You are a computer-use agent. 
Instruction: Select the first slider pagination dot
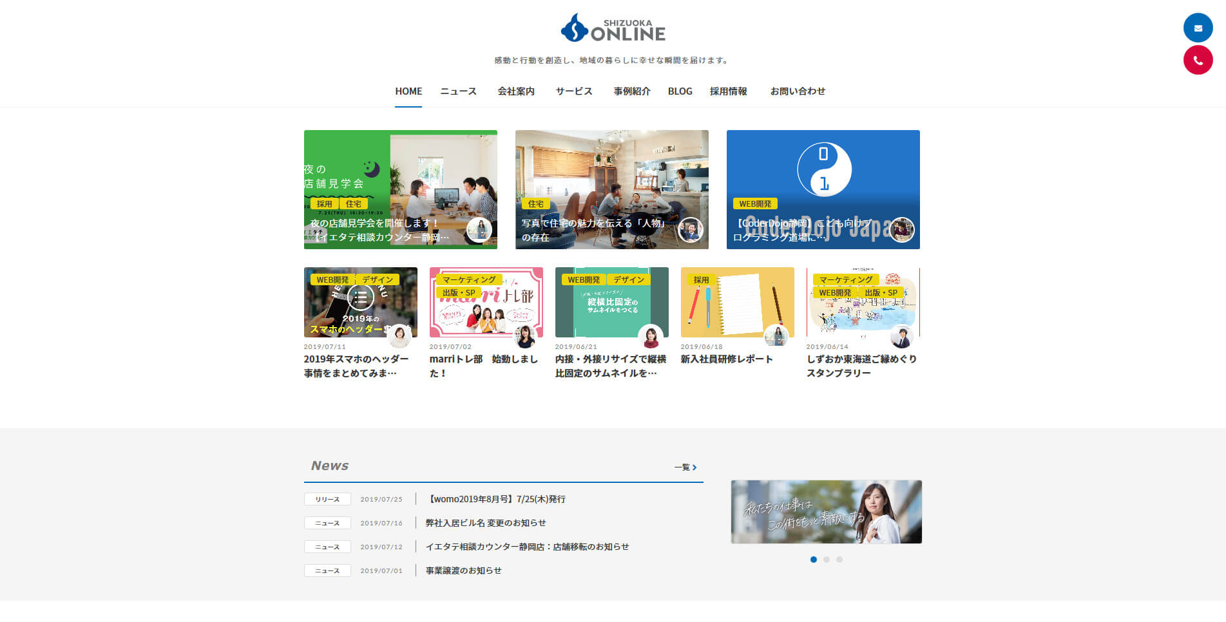coord(814,560)
